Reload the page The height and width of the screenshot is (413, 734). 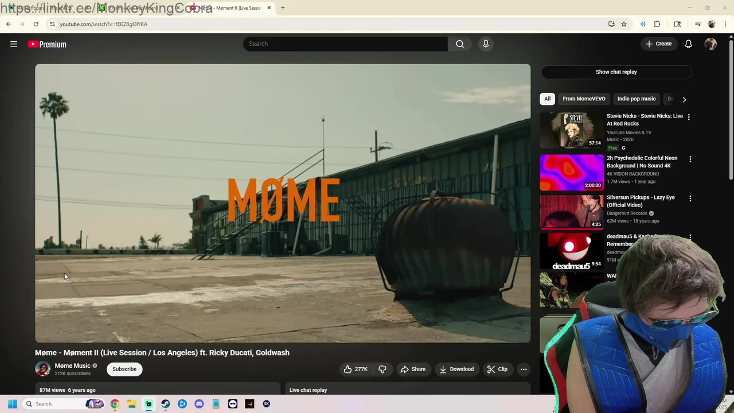click(36, 24)
